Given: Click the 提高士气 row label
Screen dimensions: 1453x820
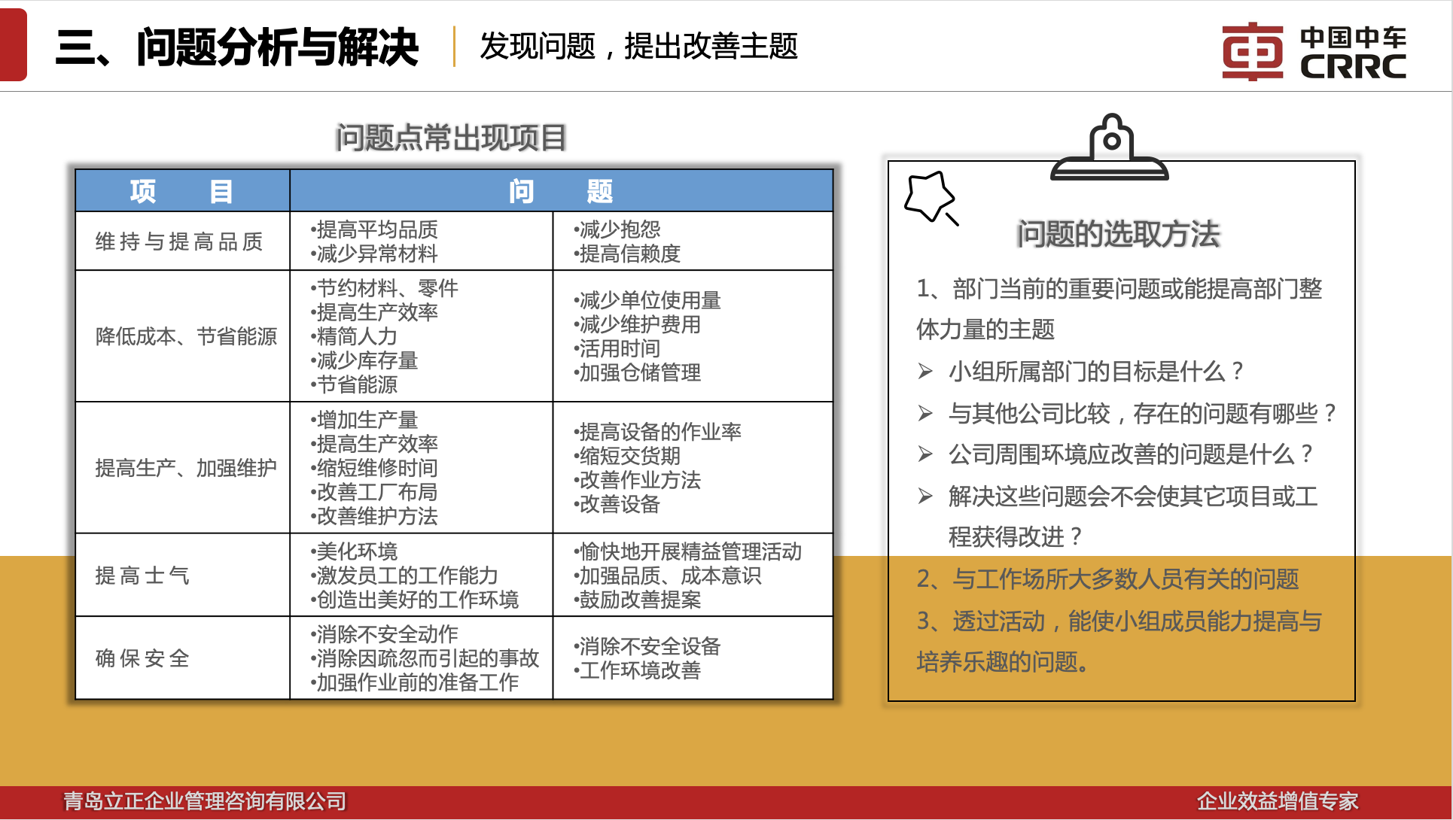Looking at the screenshot, I should pyautogui.click(x=142, y=576).
